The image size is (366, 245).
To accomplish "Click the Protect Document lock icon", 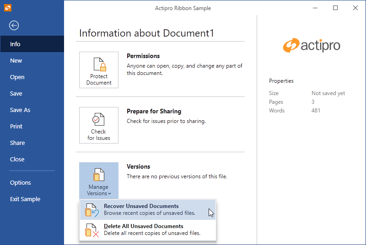I will pyautogui.click(x=99, y=64).
